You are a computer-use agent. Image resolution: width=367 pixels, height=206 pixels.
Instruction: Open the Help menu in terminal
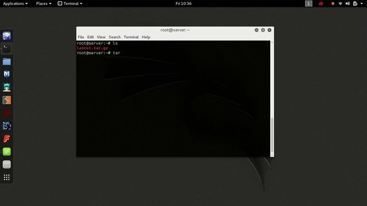point(146,37)
